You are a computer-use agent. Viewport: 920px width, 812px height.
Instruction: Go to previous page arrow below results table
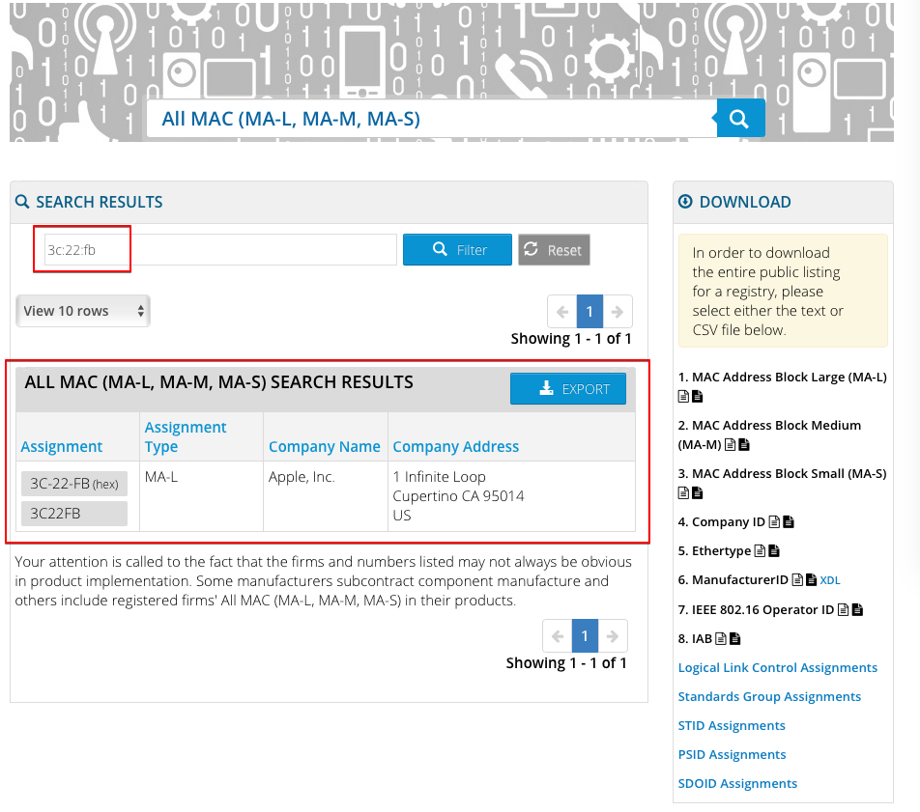coord(558,635)
